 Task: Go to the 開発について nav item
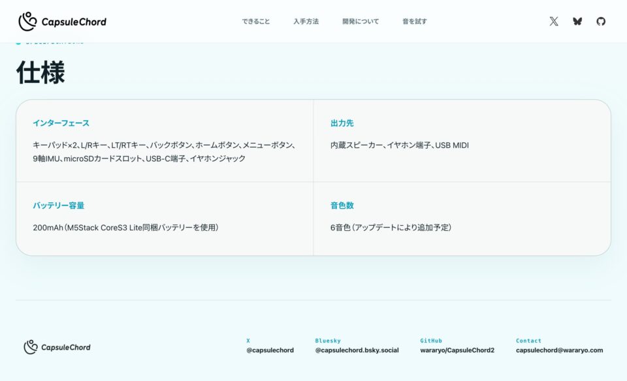361,21
